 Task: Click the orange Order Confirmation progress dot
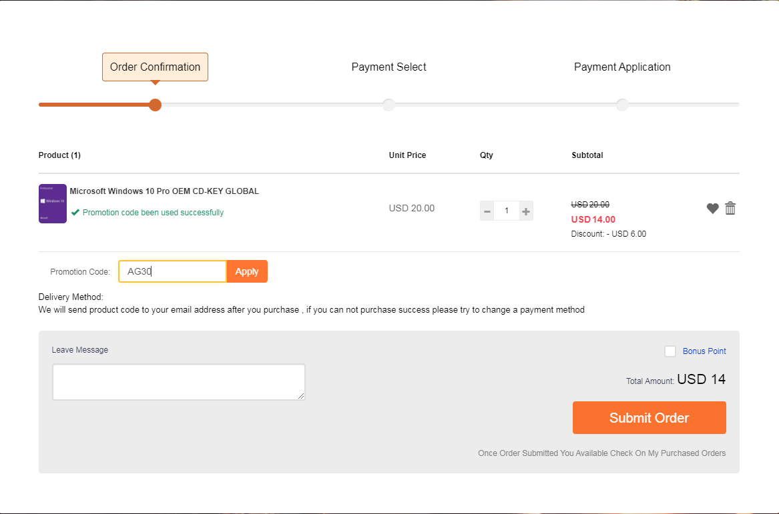[155, 105]
